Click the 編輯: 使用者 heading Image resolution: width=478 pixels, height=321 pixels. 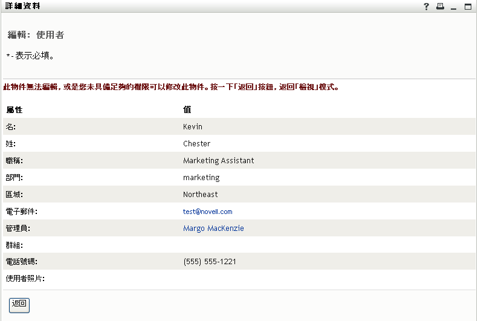36,34
